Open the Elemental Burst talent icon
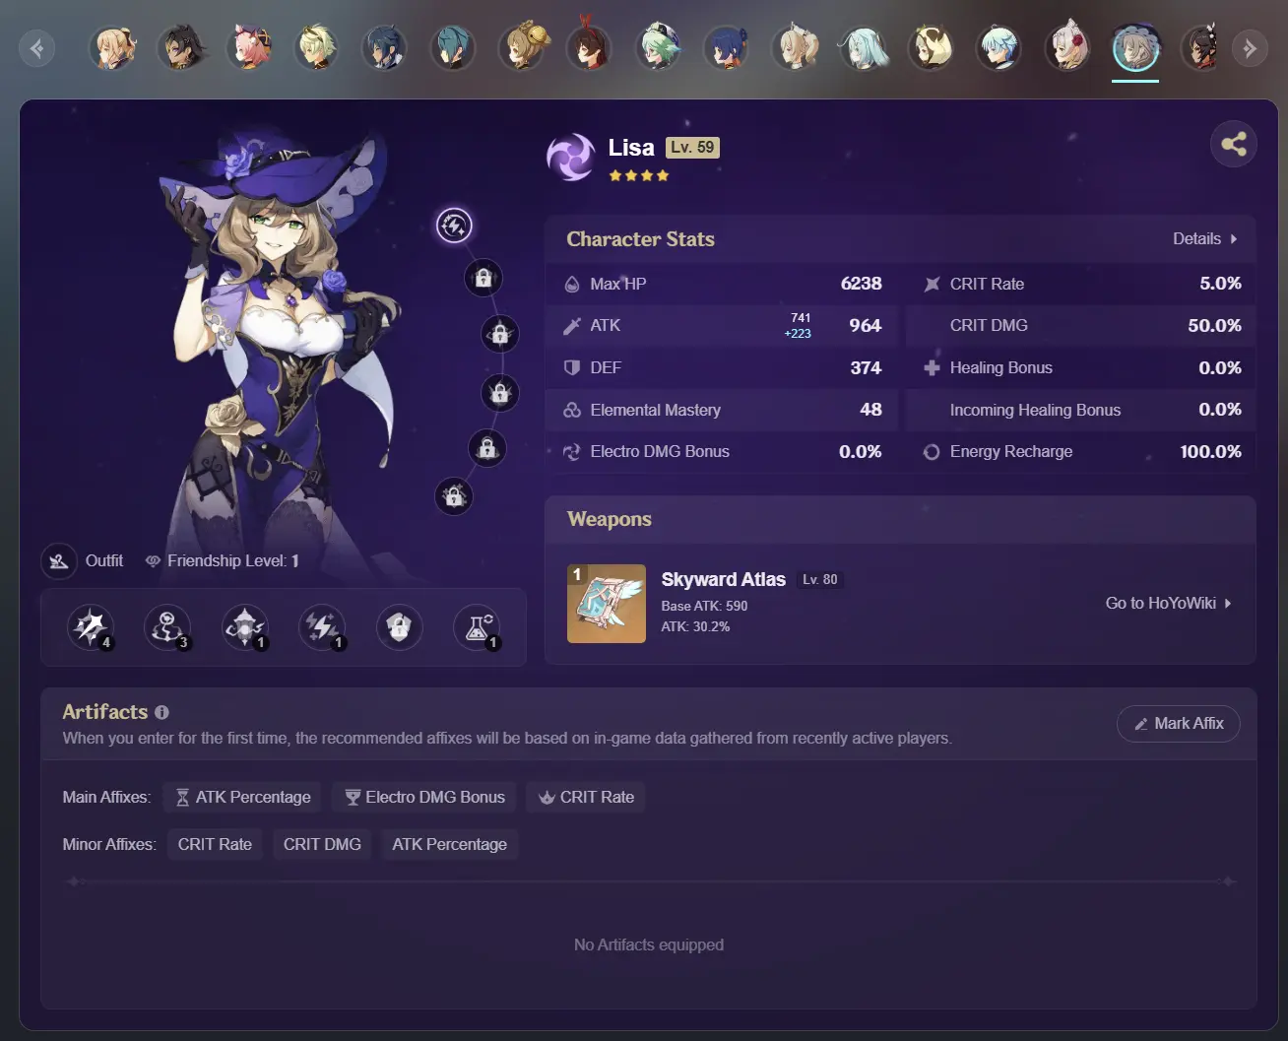The height and width of the screenshot is (1041, 1288). [x=245, y=627]
